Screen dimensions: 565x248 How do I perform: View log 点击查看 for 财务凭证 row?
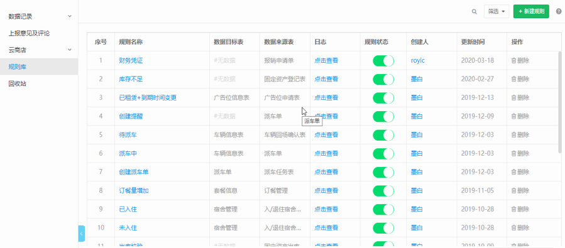pyautogui.click(x=326, y=60)
